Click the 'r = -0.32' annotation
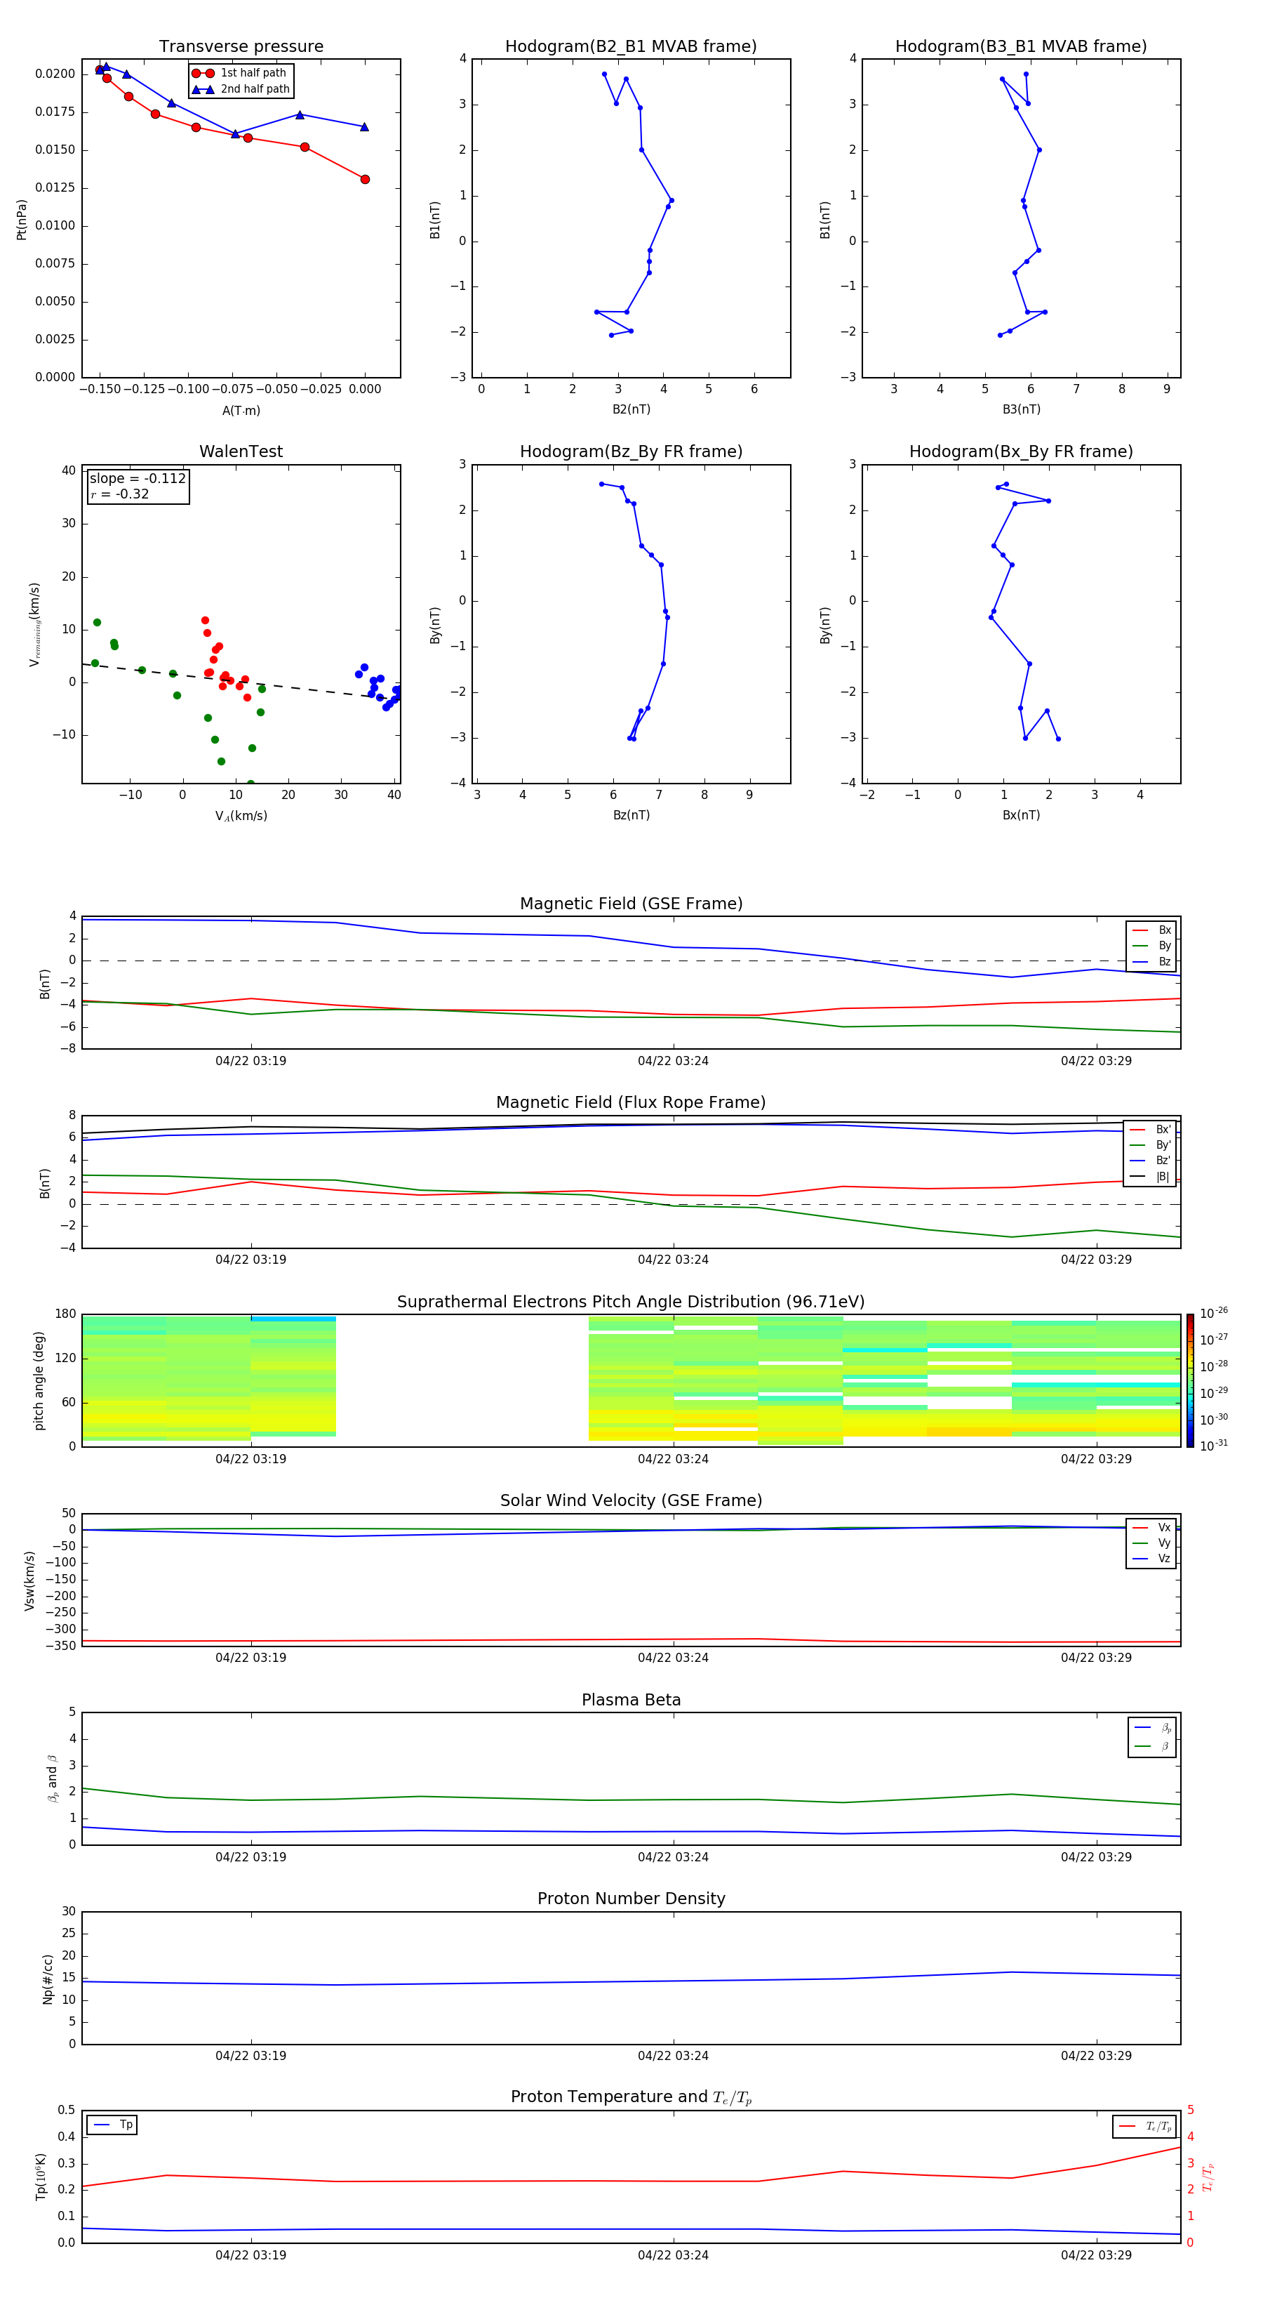Viewport: 1263px width, 2317px height. pos(119,494)
